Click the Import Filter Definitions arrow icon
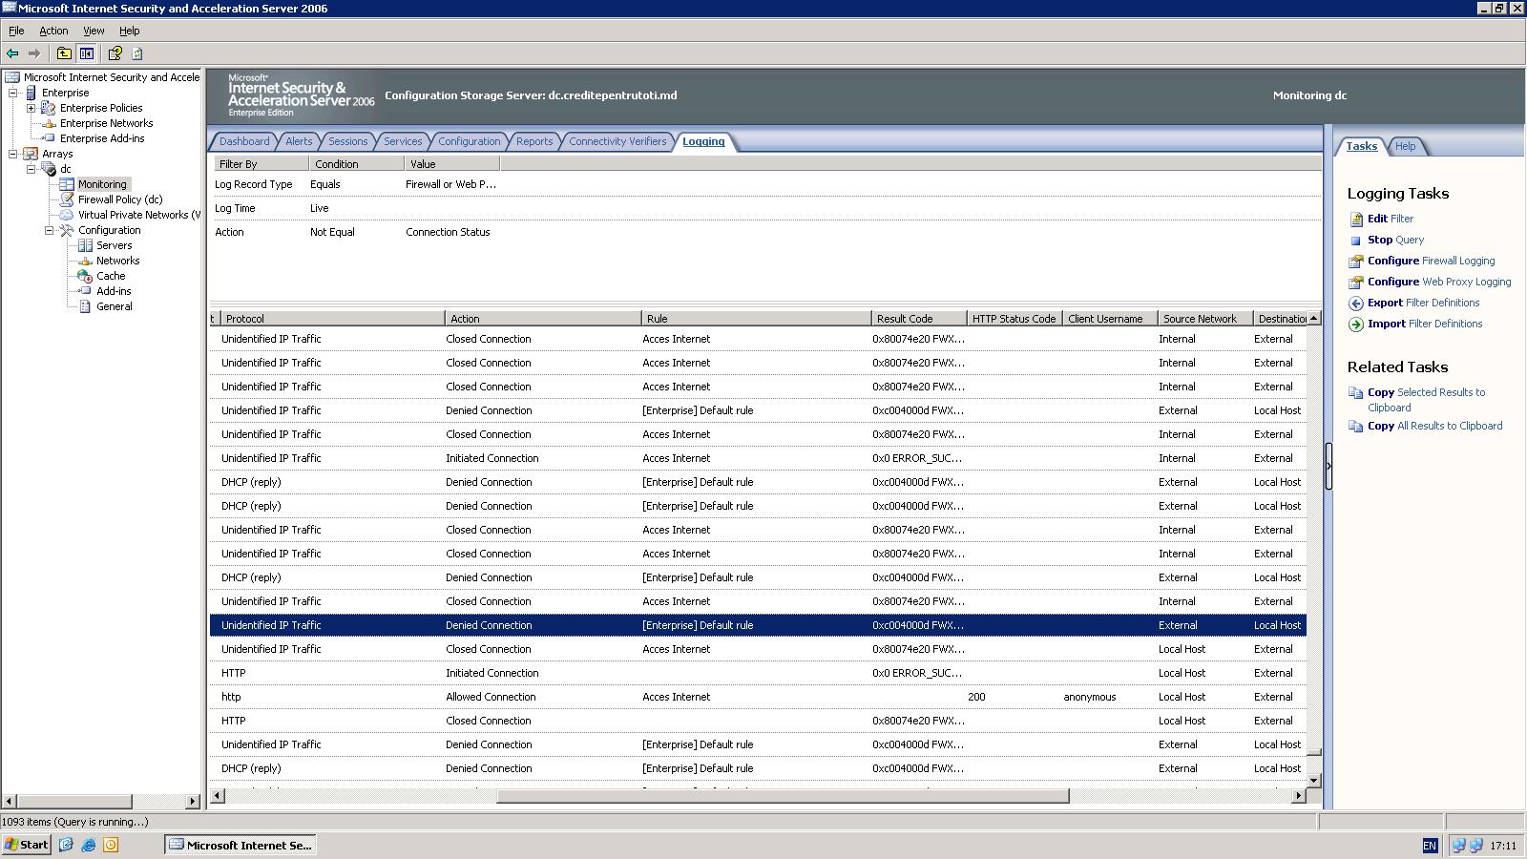Viewport: 1527px width, 859px height. 1355,325
